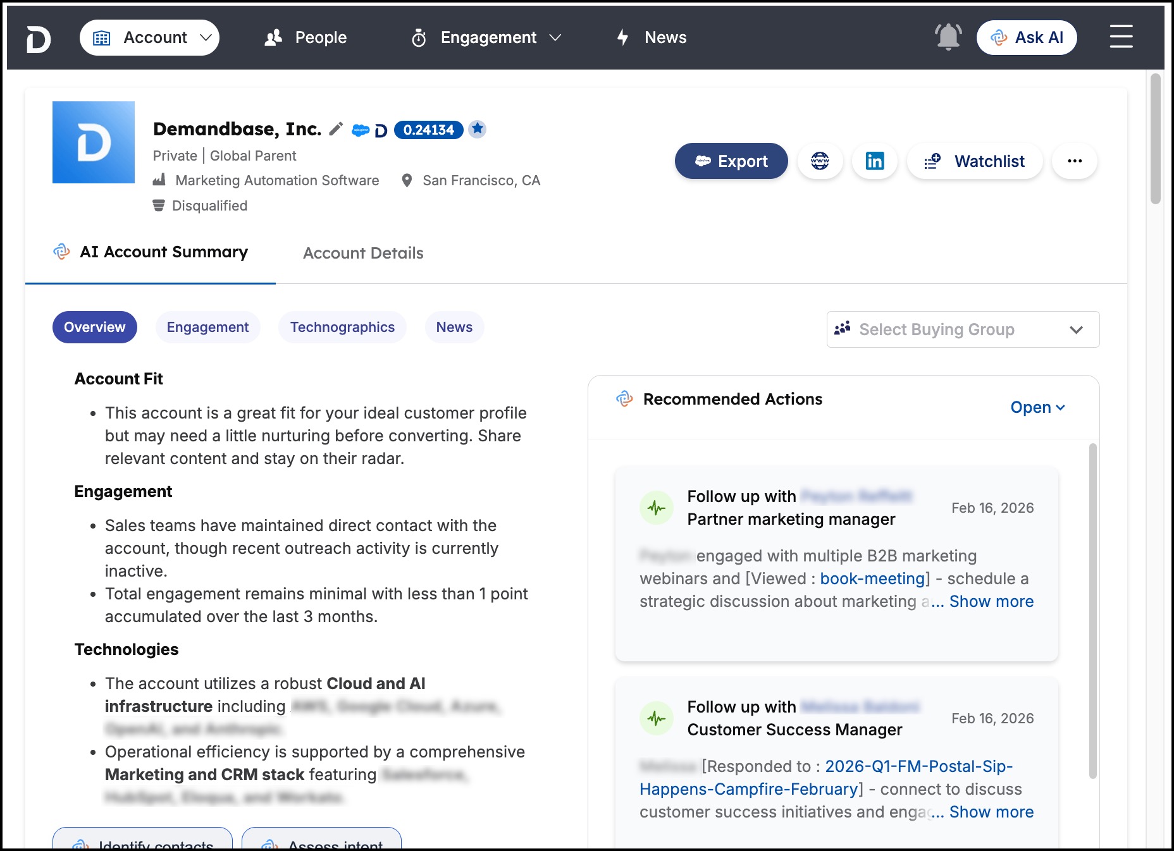1174x851 pixels.
Task: Select the Engagement summary pill
Action: 207,327
